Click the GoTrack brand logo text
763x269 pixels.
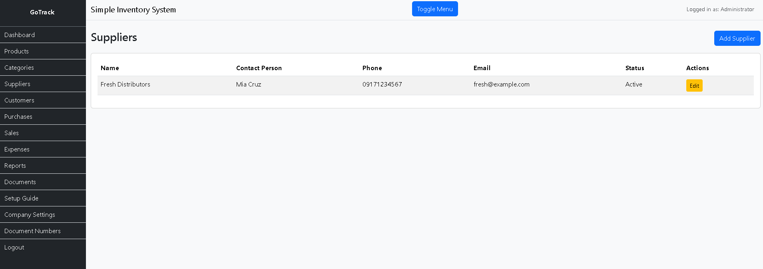[x=42, y=12]
